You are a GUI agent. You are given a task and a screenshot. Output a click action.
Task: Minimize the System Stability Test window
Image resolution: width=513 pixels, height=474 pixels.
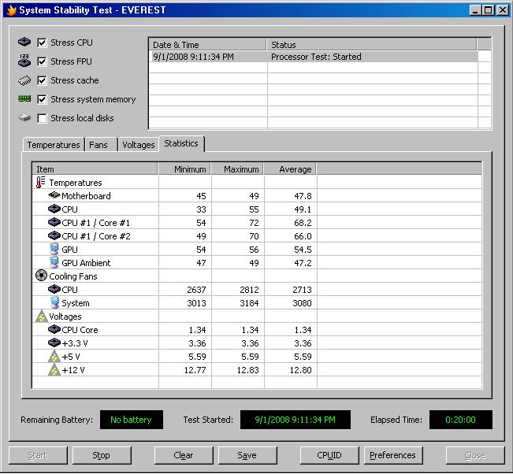click(x=475, y=10)
